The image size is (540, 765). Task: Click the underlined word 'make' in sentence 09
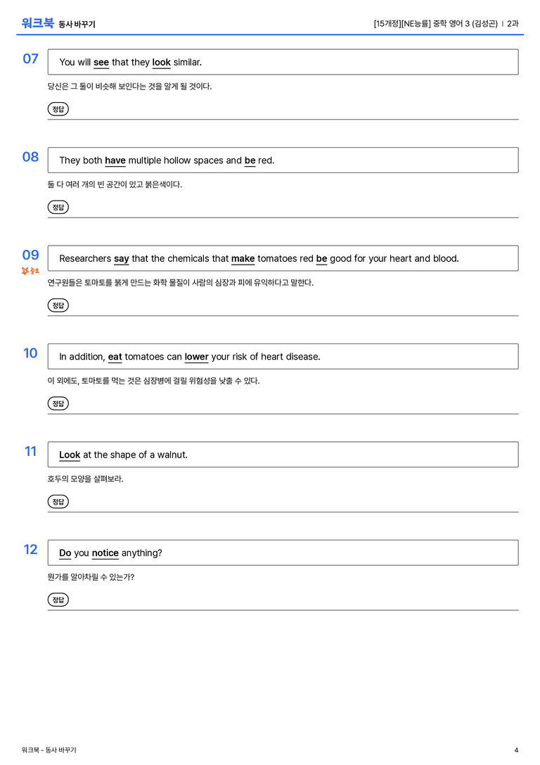coord(243,258)
